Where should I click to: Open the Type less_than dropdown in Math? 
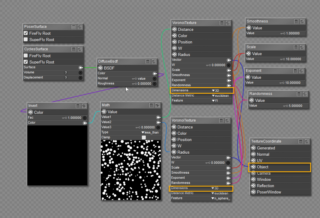[151, 132]
